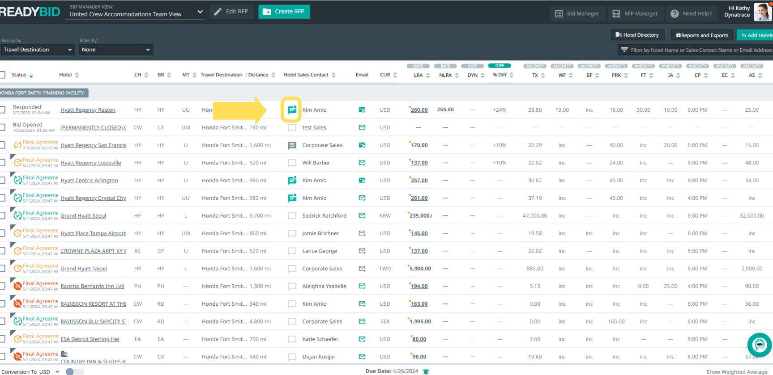Click the DIFF column group pill
The width and height of the screenshot is (773, 375).
tap(500, 66)
